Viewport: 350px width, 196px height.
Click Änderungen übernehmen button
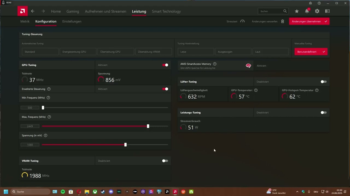coord(309,21)
